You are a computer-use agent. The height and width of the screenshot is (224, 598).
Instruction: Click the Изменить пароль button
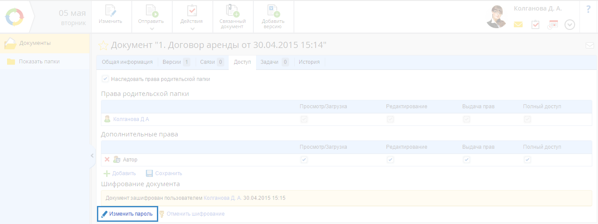coord(127,214)
